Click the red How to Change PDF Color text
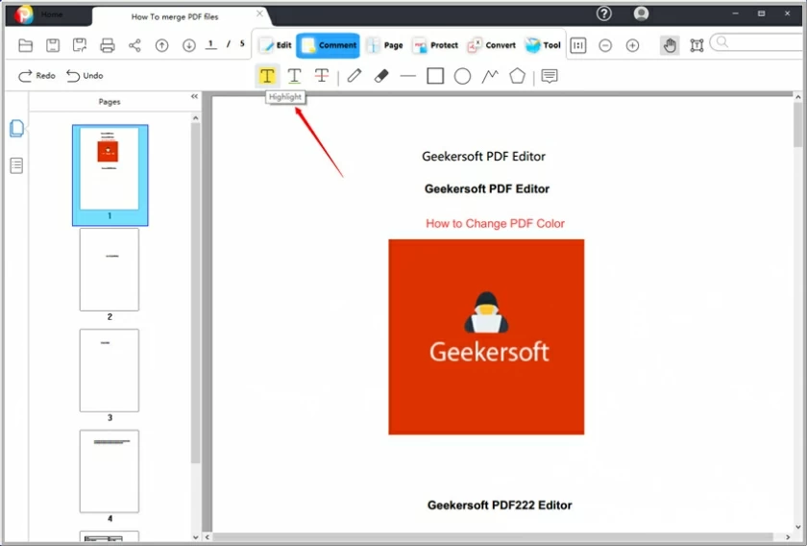The width and height of the screenshot is (807, 546). point(495,224)
